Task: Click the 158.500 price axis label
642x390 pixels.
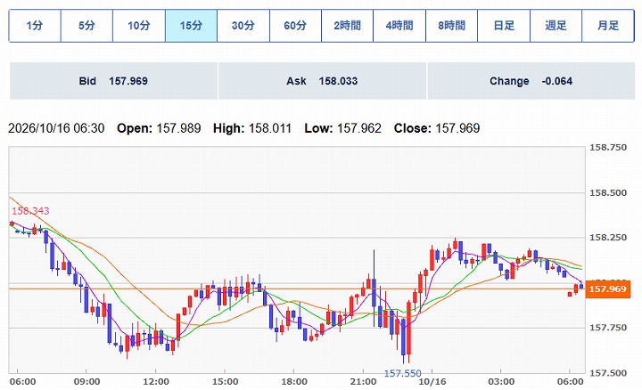Action: coord(607,192)
